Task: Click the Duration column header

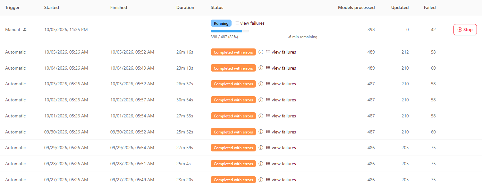Action: pyautogui.click(x=185, y=7)
